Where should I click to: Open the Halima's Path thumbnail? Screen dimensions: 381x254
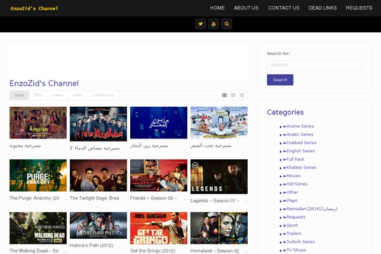click(98, 225)
